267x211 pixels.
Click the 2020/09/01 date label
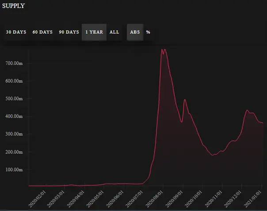tap(174, 199)
